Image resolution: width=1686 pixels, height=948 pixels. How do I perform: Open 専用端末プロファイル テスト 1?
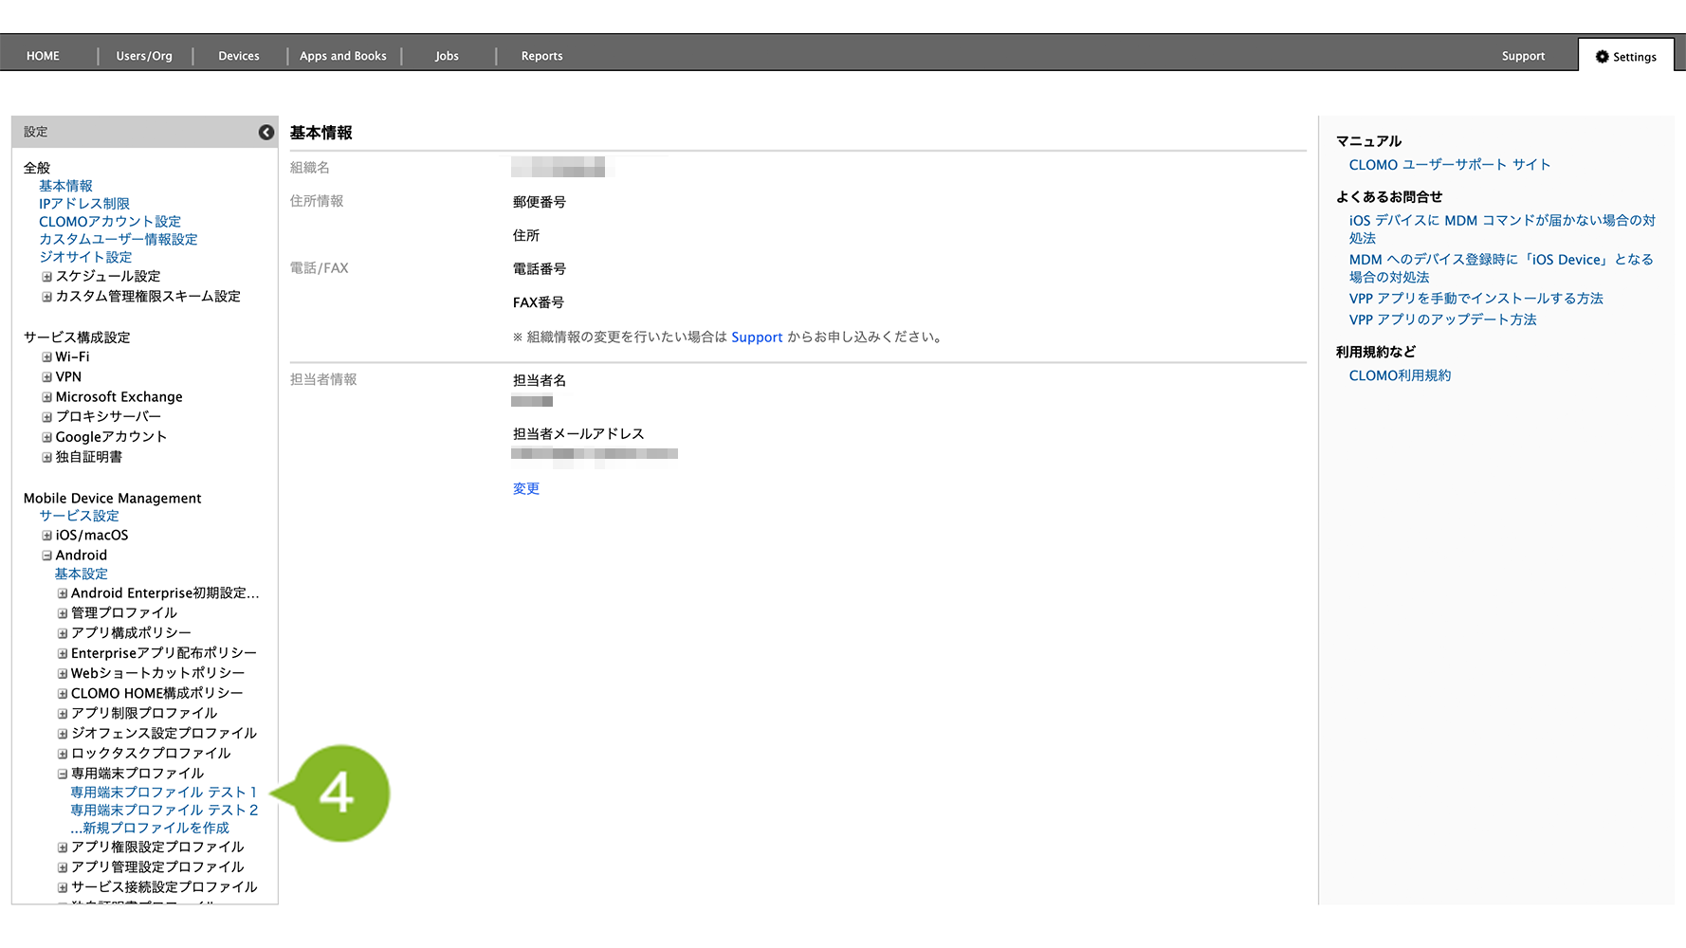pyautogui.click(x=163, y=793)
